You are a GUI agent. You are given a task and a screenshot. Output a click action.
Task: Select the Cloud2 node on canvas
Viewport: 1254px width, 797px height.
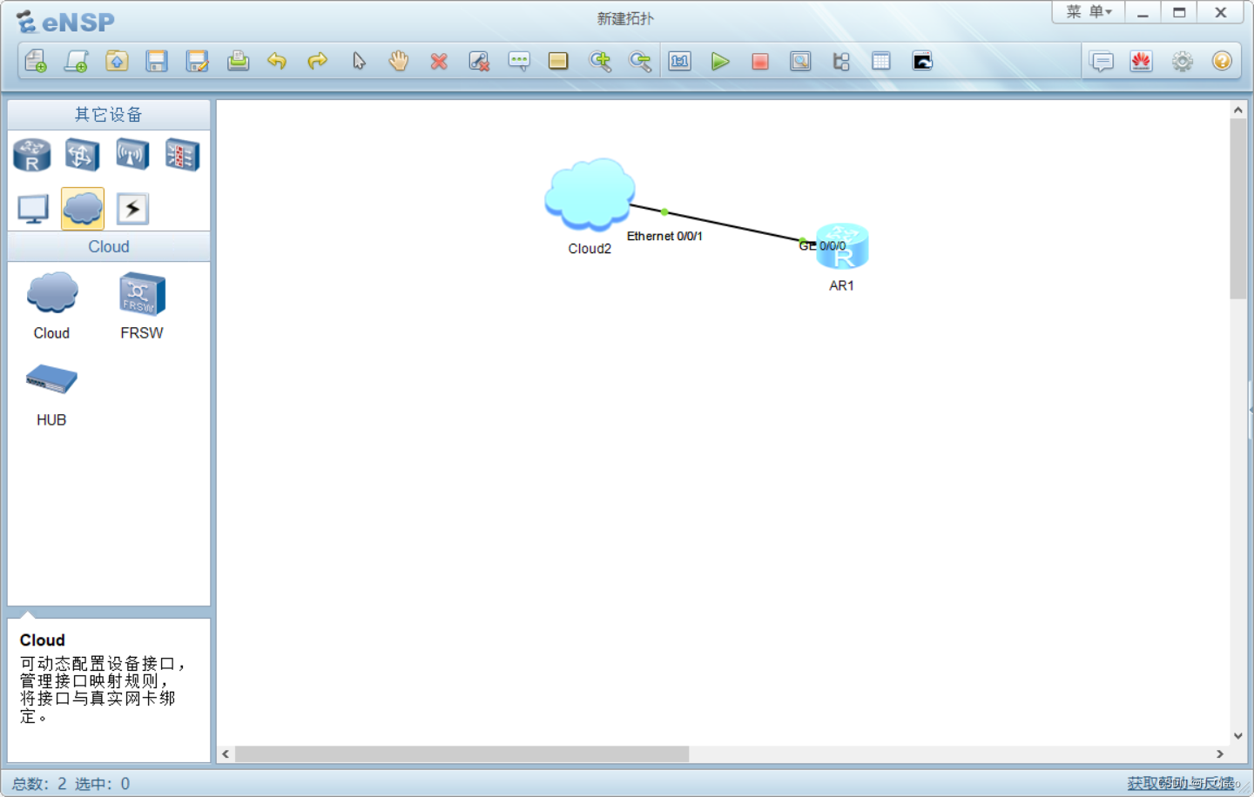click(590, 195)
